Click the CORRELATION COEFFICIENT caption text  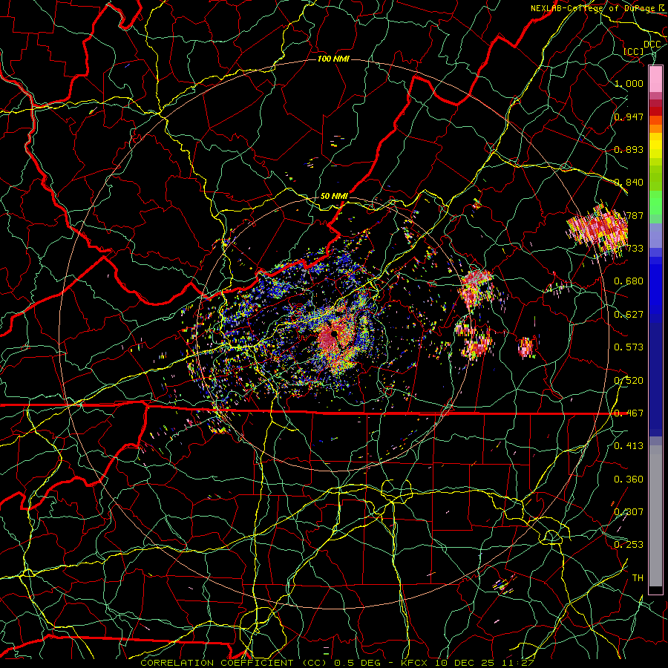tap(217, 663)
